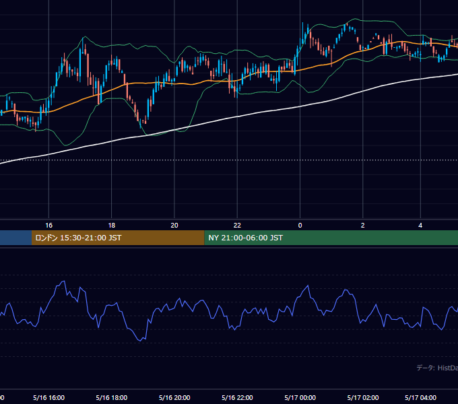The width and height of the screenshot is (458, 404).
Task: Click the London 15:30-21:00 JST session bar
Action: (118, 238)
